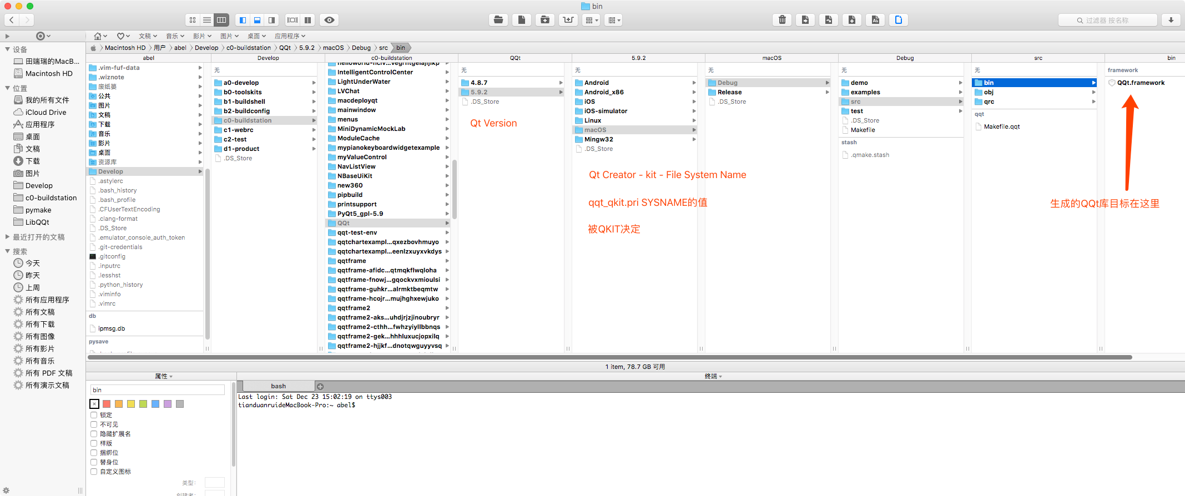Jump to Debug in path bar
The height and width of the screenshot is (496, 1185).
pyautogui.click(x=361, y=48)
